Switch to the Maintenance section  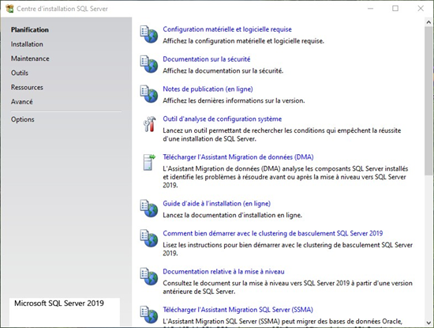tap(30, 58)
